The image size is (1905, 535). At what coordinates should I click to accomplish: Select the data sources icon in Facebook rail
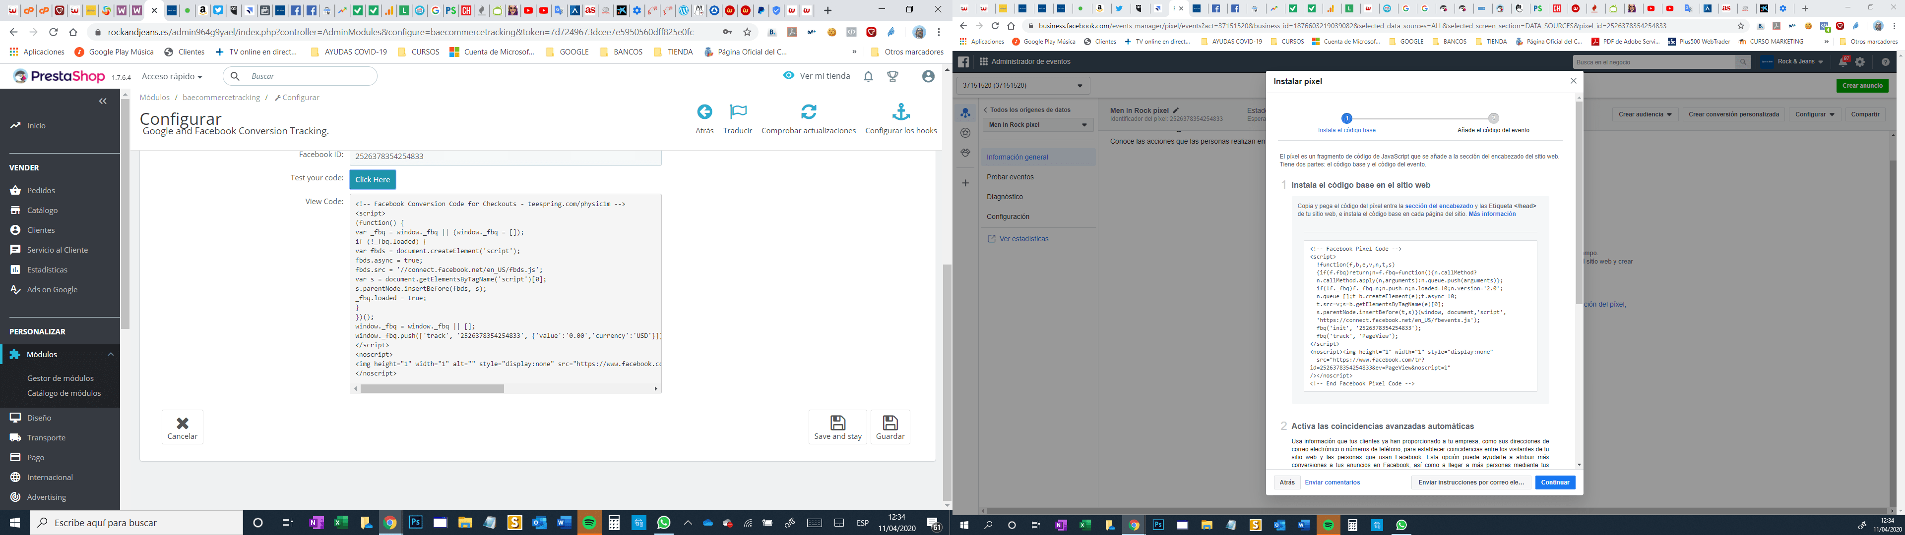(965, 113)
